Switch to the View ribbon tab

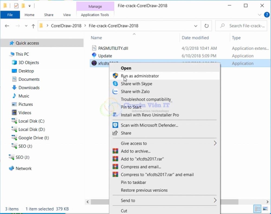point(67,15)
